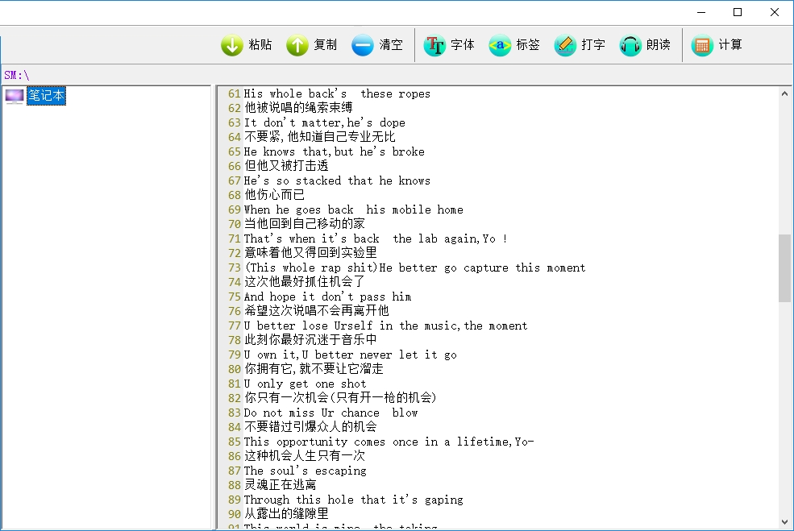This screenshot has height=531, width=794.
Task: Click the scroll down arrow of text area
Action: (784, 522)
